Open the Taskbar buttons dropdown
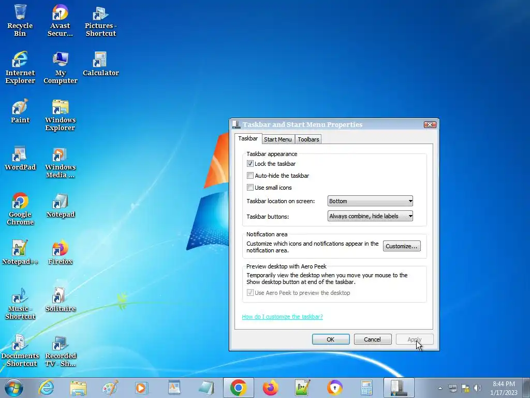 pyautogui.click(x=370, y=216)
